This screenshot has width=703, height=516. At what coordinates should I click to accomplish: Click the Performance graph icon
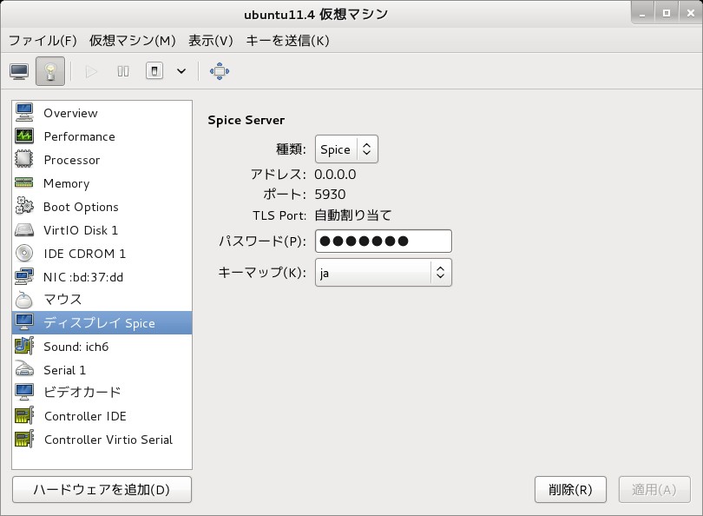24,136
